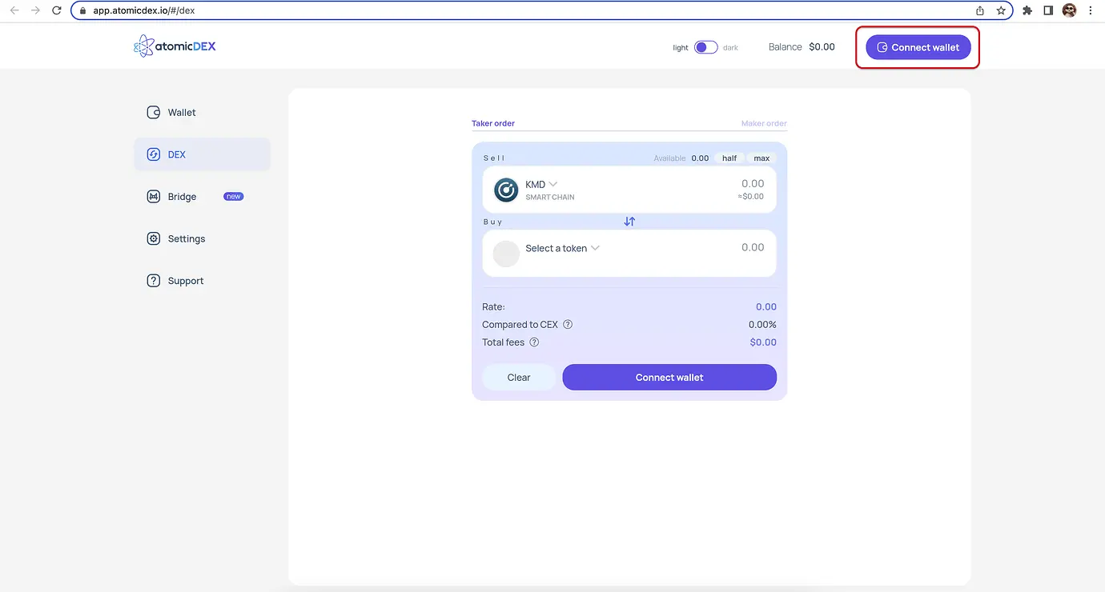Open the Wallet section icon
This screenshot has width=1105, height=592.
(x=153, y=112)
